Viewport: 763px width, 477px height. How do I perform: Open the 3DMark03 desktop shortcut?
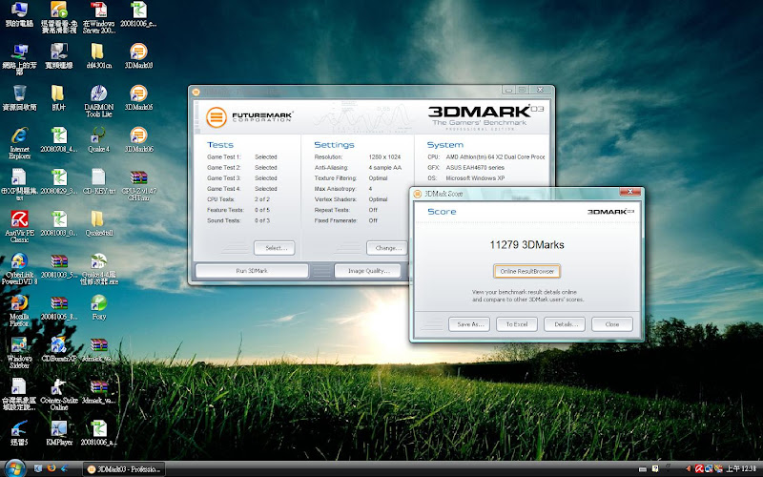(x=138, y=55)
